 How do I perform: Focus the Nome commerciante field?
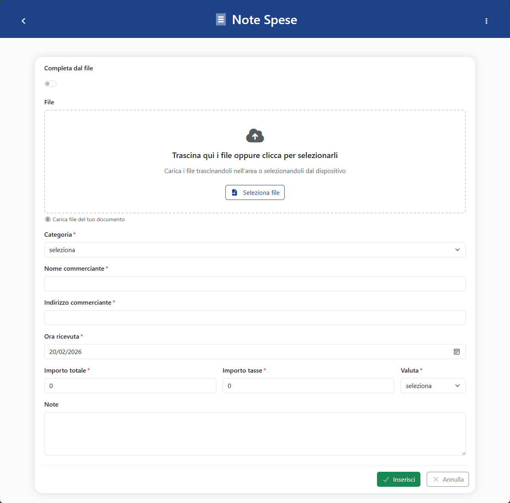tap(255, 284)
